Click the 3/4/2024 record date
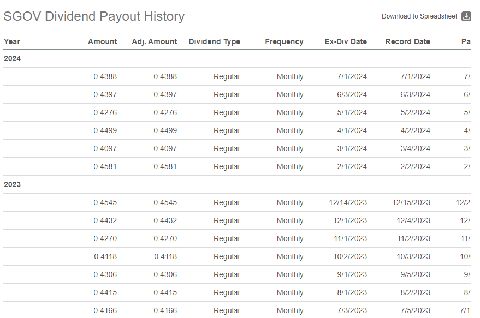 click(415, 148)
